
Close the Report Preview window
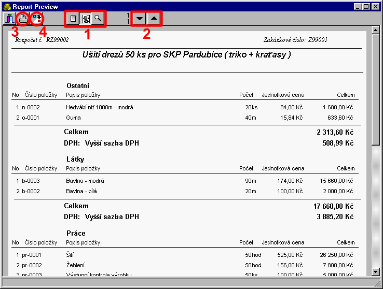coord(376,6)
